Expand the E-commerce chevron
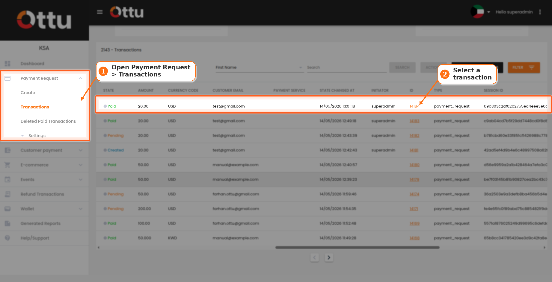 (x=81, y=165)
